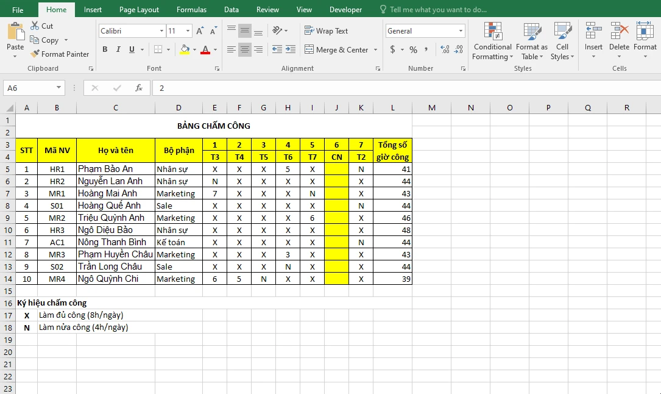The height and width of the screenshot is (394, 661).
Task: Switch to the Formulas ribbon tab
Action: pos(191,10)
